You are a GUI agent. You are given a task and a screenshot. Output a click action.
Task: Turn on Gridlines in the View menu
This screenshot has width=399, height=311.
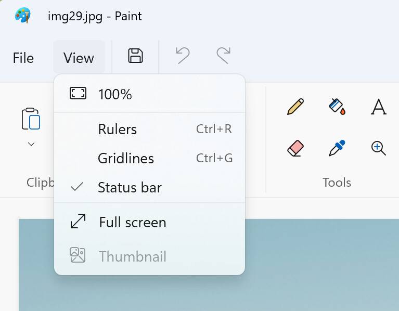(x=126, y=159)
